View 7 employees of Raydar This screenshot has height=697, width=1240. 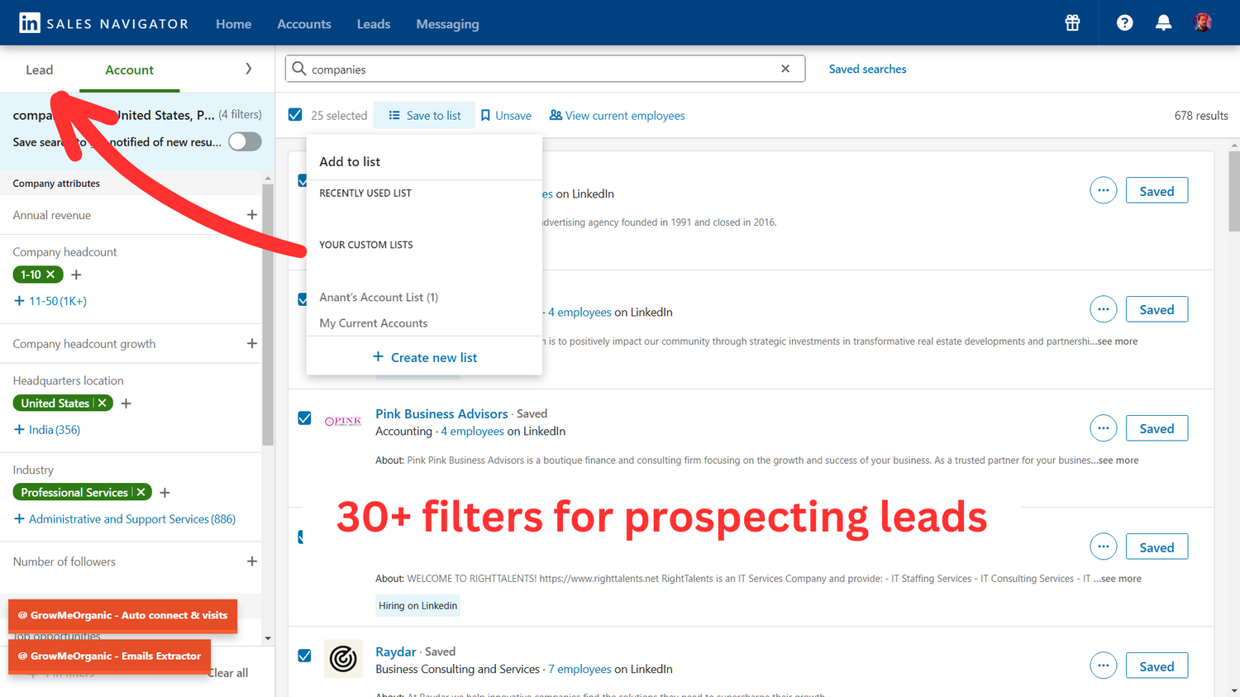click(x=579, y=669)
